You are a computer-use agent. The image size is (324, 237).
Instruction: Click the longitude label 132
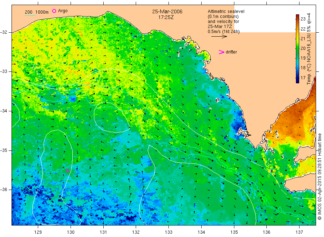tap(136, 232)
